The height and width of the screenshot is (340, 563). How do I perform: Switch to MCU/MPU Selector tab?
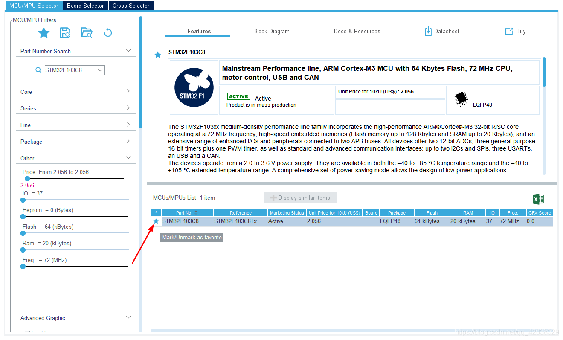point(34,6)
